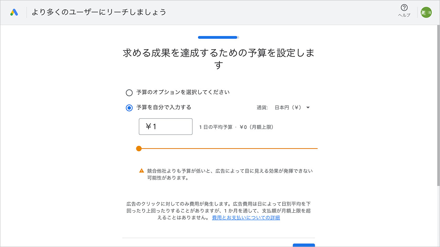
Task: Click inside the ¥1 budget input field
Action: tap(165, 127)
